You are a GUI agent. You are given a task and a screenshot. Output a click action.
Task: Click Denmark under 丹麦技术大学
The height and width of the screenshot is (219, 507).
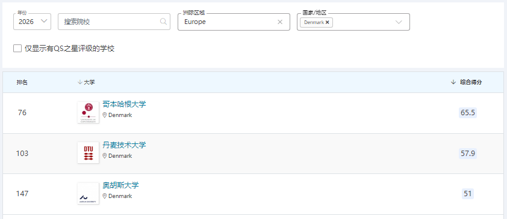120,155
